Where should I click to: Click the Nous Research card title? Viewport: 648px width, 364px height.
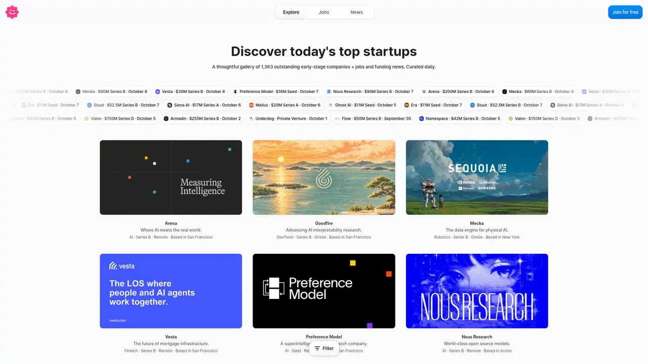(477, 337)
